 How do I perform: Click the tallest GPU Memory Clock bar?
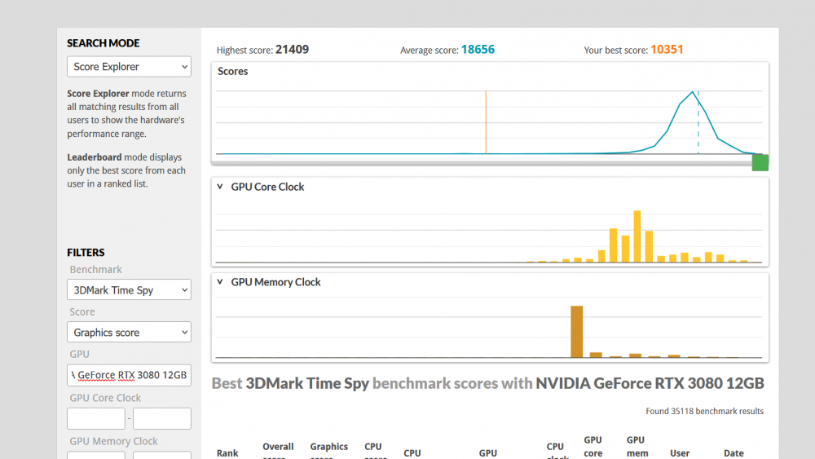577,331
